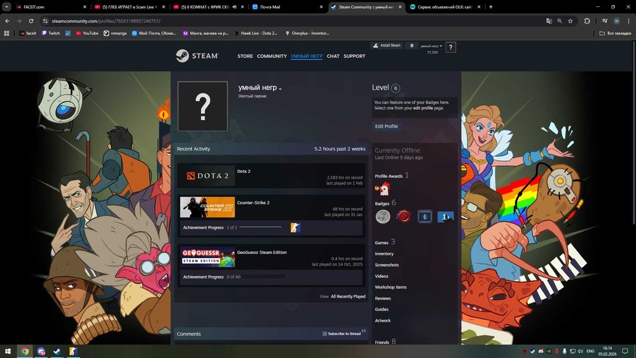The width and height of the screenshot is (636, 358).
Task: Click the question mark account avatar in the header
Action: [450, 48]
